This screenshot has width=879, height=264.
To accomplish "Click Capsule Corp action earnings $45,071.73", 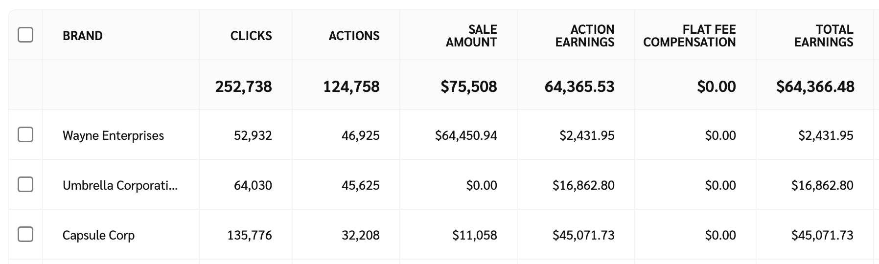I will 583,235.
